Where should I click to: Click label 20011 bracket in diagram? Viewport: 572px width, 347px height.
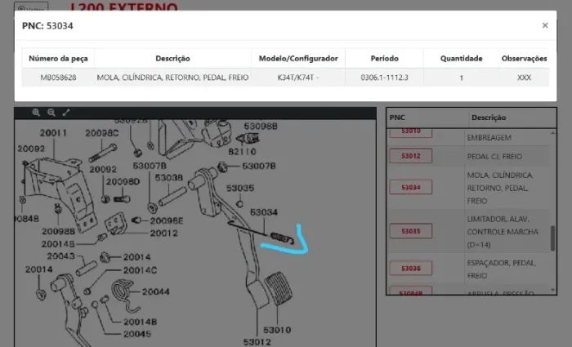[54, 132]
